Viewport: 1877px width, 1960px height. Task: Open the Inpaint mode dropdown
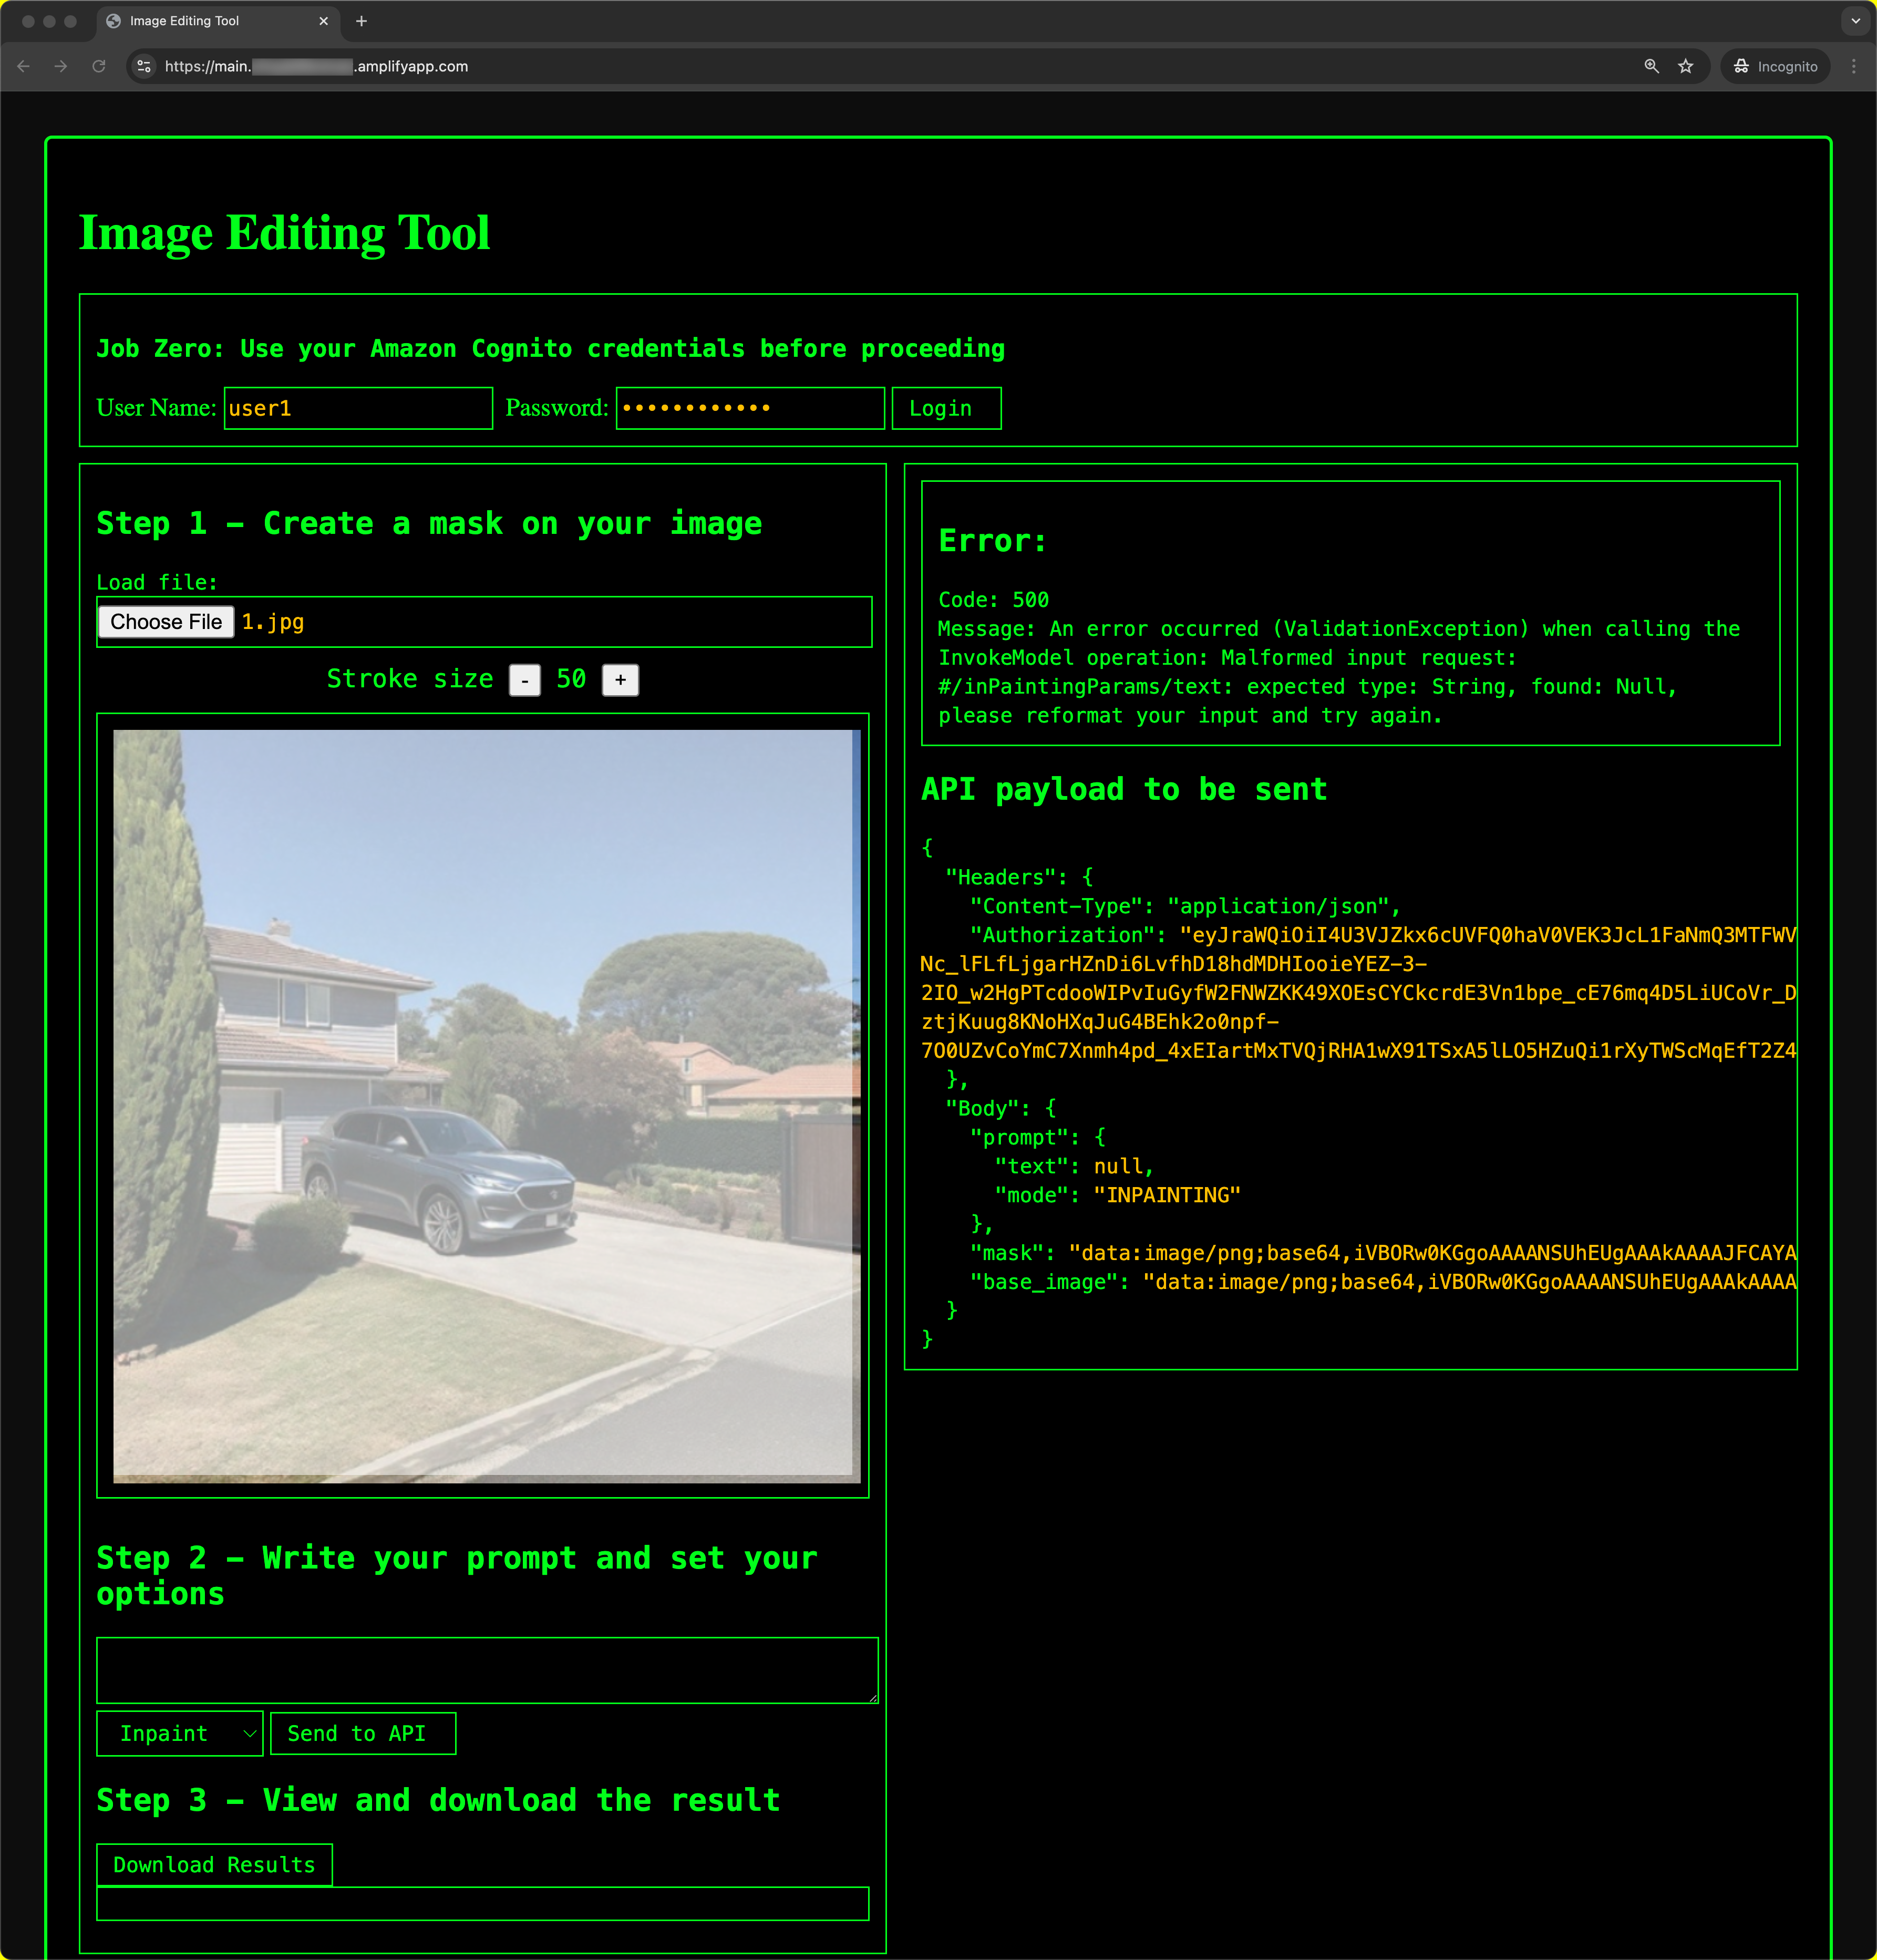[x=180, y=1733]
